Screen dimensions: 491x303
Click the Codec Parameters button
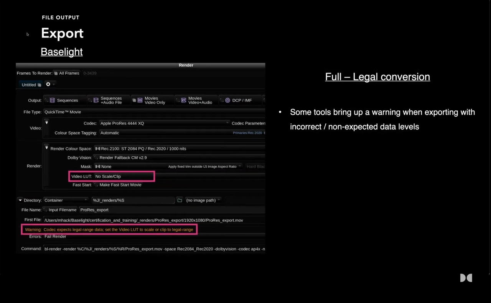coord(248,123)
